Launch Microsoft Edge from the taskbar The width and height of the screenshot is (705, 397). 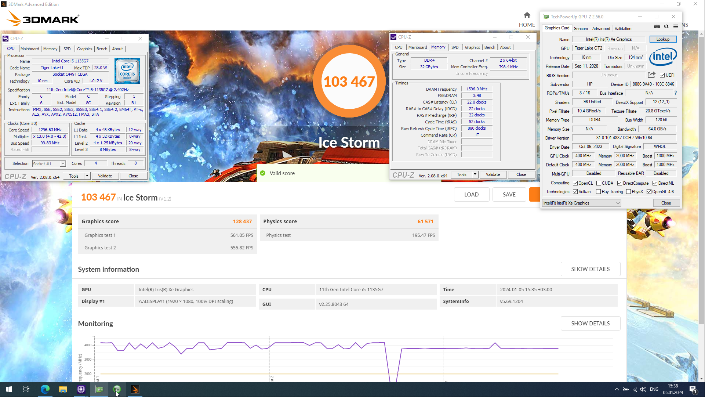pyautogui.click(x=45, y=389)
